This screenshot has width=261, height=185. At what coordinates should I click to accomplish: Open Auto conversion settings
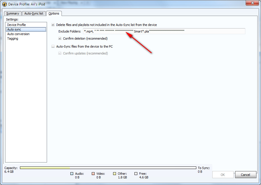pyautogui.click(x=18, y=34)
